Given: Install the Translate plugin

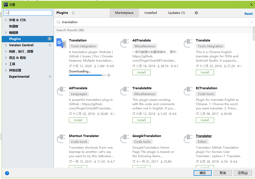Looking at the screenshot, I should pos(205,72).
